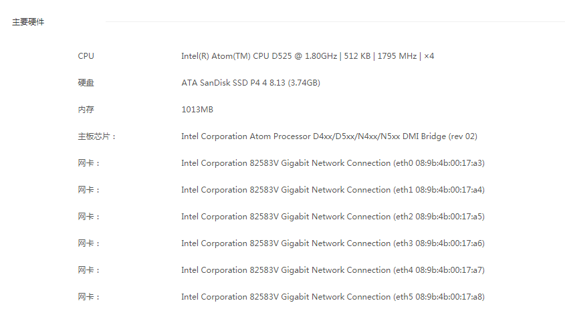Select the 网卡 label beside eth5
565x319 pixels.
tap(89, 297)
